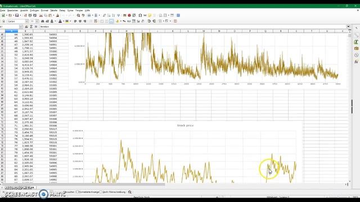This screenshot has width=360, height=202.
Task: Click the Font color swatch icon
Action: point(60,21)
